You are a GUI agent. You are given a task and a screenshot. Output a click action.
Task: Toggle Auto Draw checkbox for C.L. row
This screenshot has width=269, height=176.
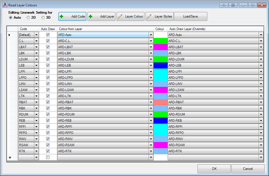pyautogui.click(x=48, y=41)
